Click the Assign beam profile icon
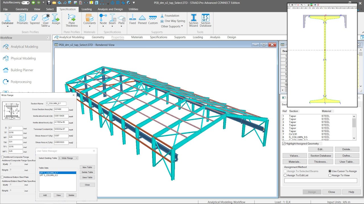The image size is (364, 204). pyautogui.click(x=56, y=20)
